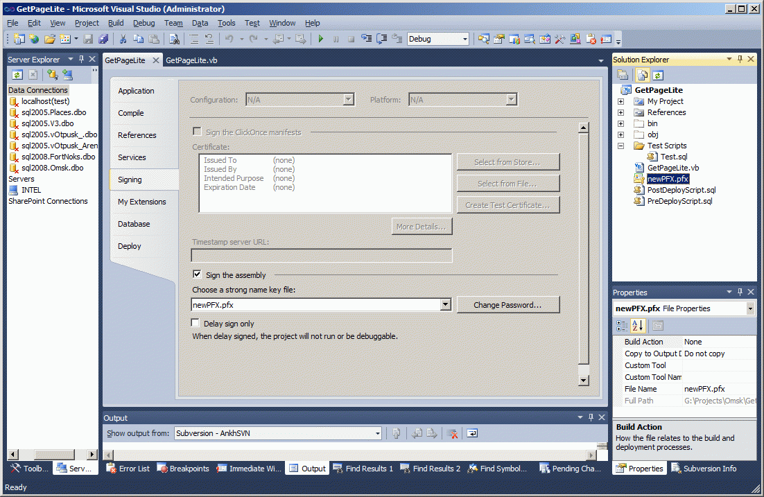Image resolution: width=764 pixels, height=497 pixels.
Task: Click the Step Into icon
Action: click(367, 39)
